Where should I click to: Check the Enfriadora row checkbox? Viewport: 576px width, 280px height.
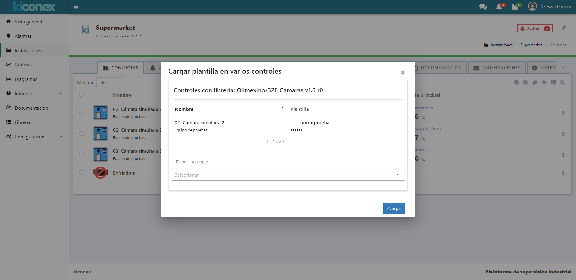pos(82,173)
